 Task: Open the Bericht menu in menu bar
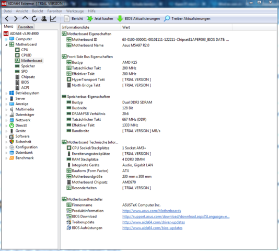(38, 11)
